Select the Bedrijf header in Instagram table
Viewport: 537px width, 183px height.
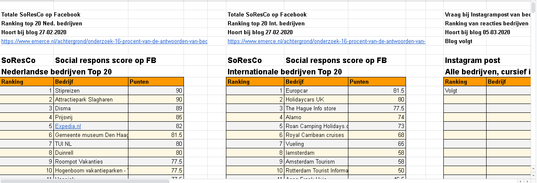(x=512, y=82)
